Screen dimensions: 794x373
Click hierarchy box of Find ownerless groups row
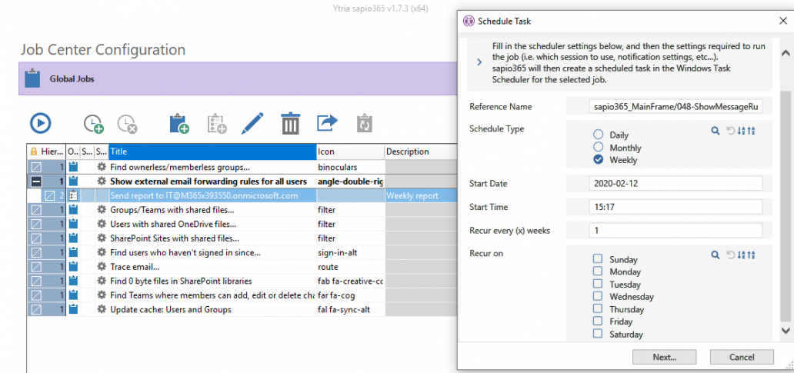[37, 167]
